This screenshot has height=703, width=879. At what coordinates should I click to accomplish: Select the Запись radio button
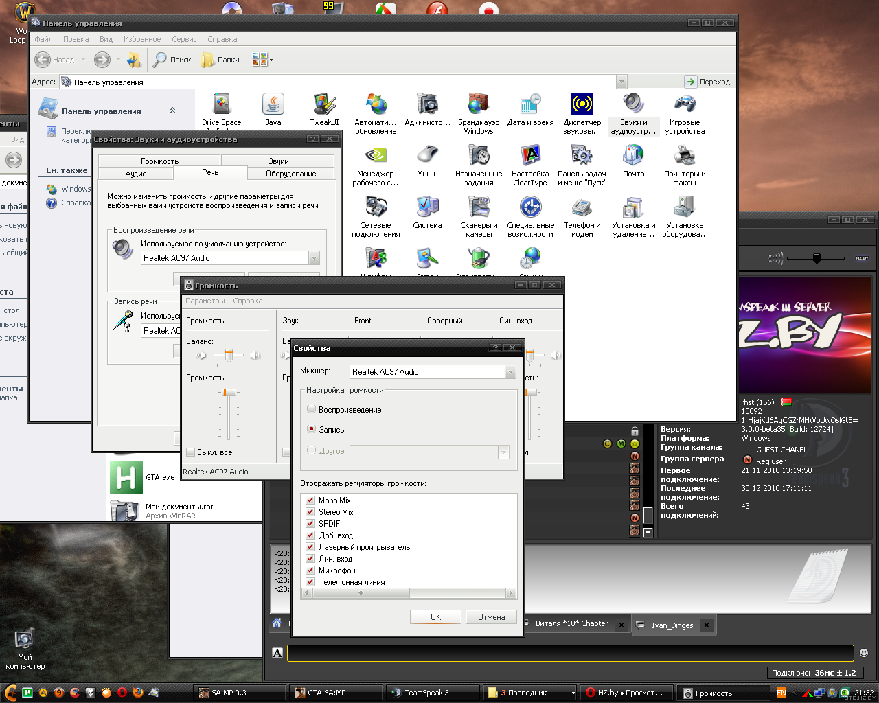(x=312, y=429)
